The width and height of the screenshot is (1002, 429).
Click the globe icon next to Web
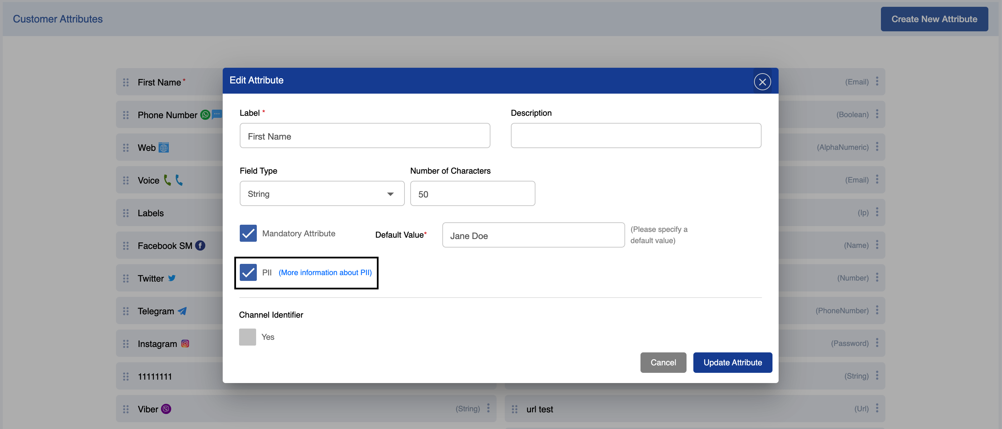pyautogui.click(x=164, y=147)
